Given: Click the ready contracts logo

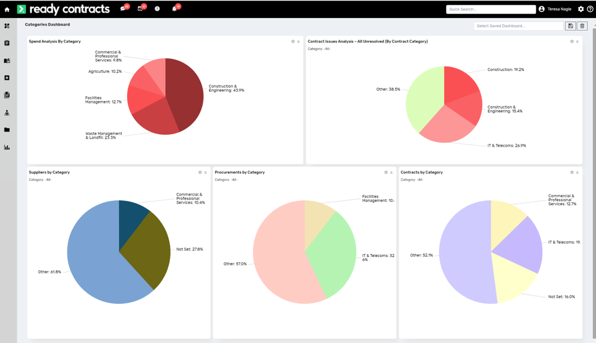Looking at the screenshot, I should 64,9.
